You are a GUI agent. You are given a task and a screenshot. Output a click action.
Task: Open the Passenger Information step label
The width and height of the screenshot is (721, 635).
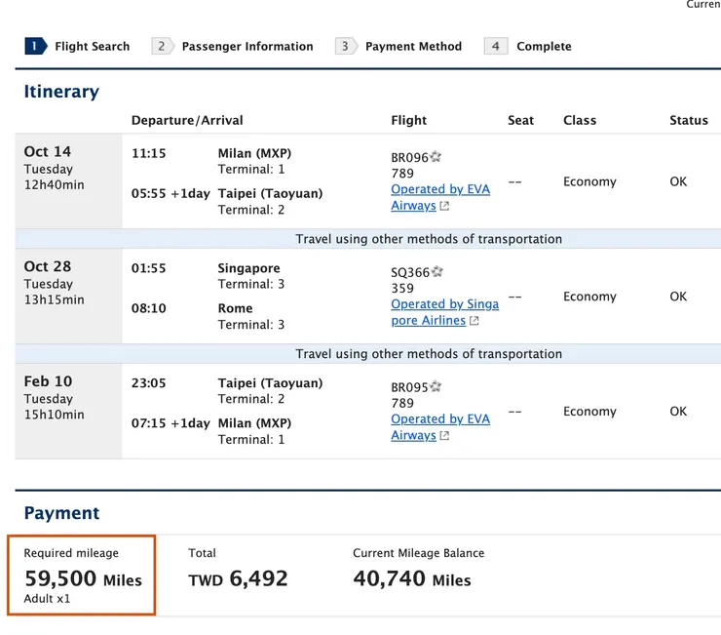click(x=247, y=46)
